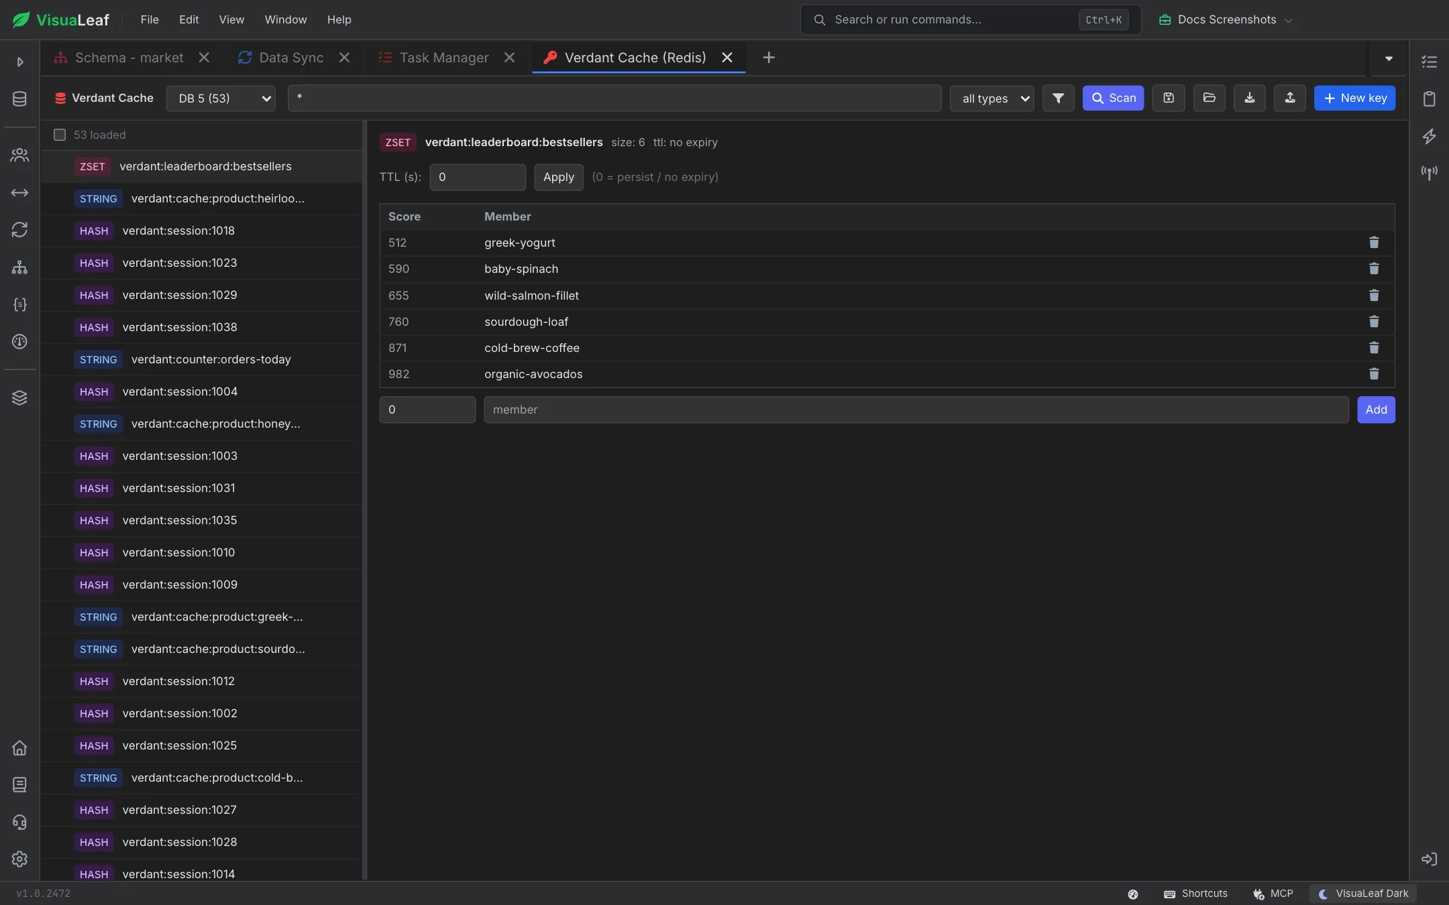Click the Add member button
The width and height of the screenshot is (1449, 905).
[x=1376, y=410]
